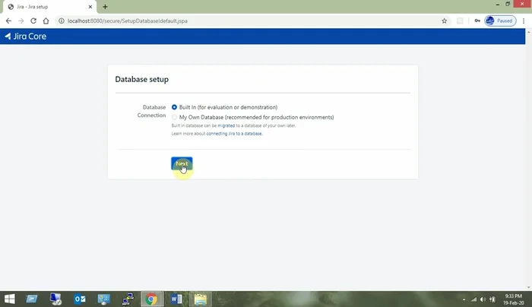Image resolution: width=532 pixels, height=307 pixels.
Task: Bookmark this page with the star
Action: (444, 21)
